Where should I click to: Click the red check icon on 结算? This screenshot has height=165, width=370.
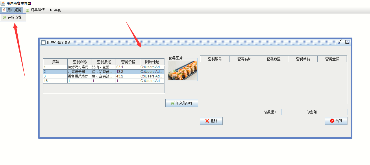(332, 121)
